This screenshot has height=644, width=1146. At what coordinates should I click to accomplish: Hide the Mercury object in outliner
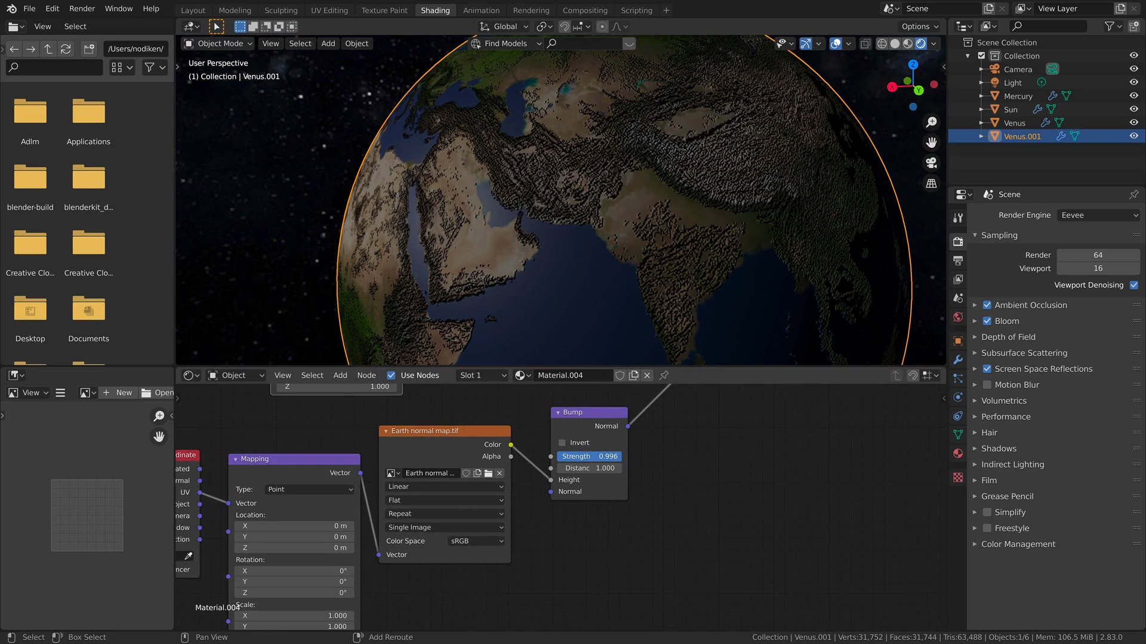(x=1133, y=96)
